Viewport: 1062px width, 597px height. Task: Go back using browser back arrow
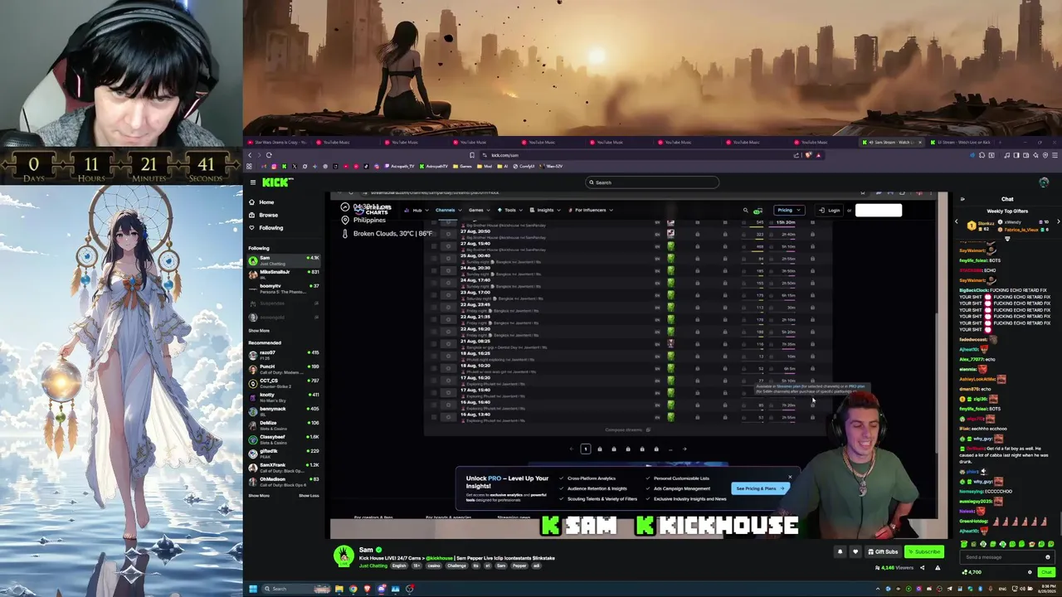(250, 155)
